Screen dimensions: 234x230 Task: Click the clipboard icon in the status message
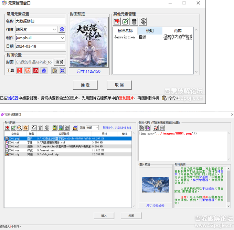(x=164, y=98)
